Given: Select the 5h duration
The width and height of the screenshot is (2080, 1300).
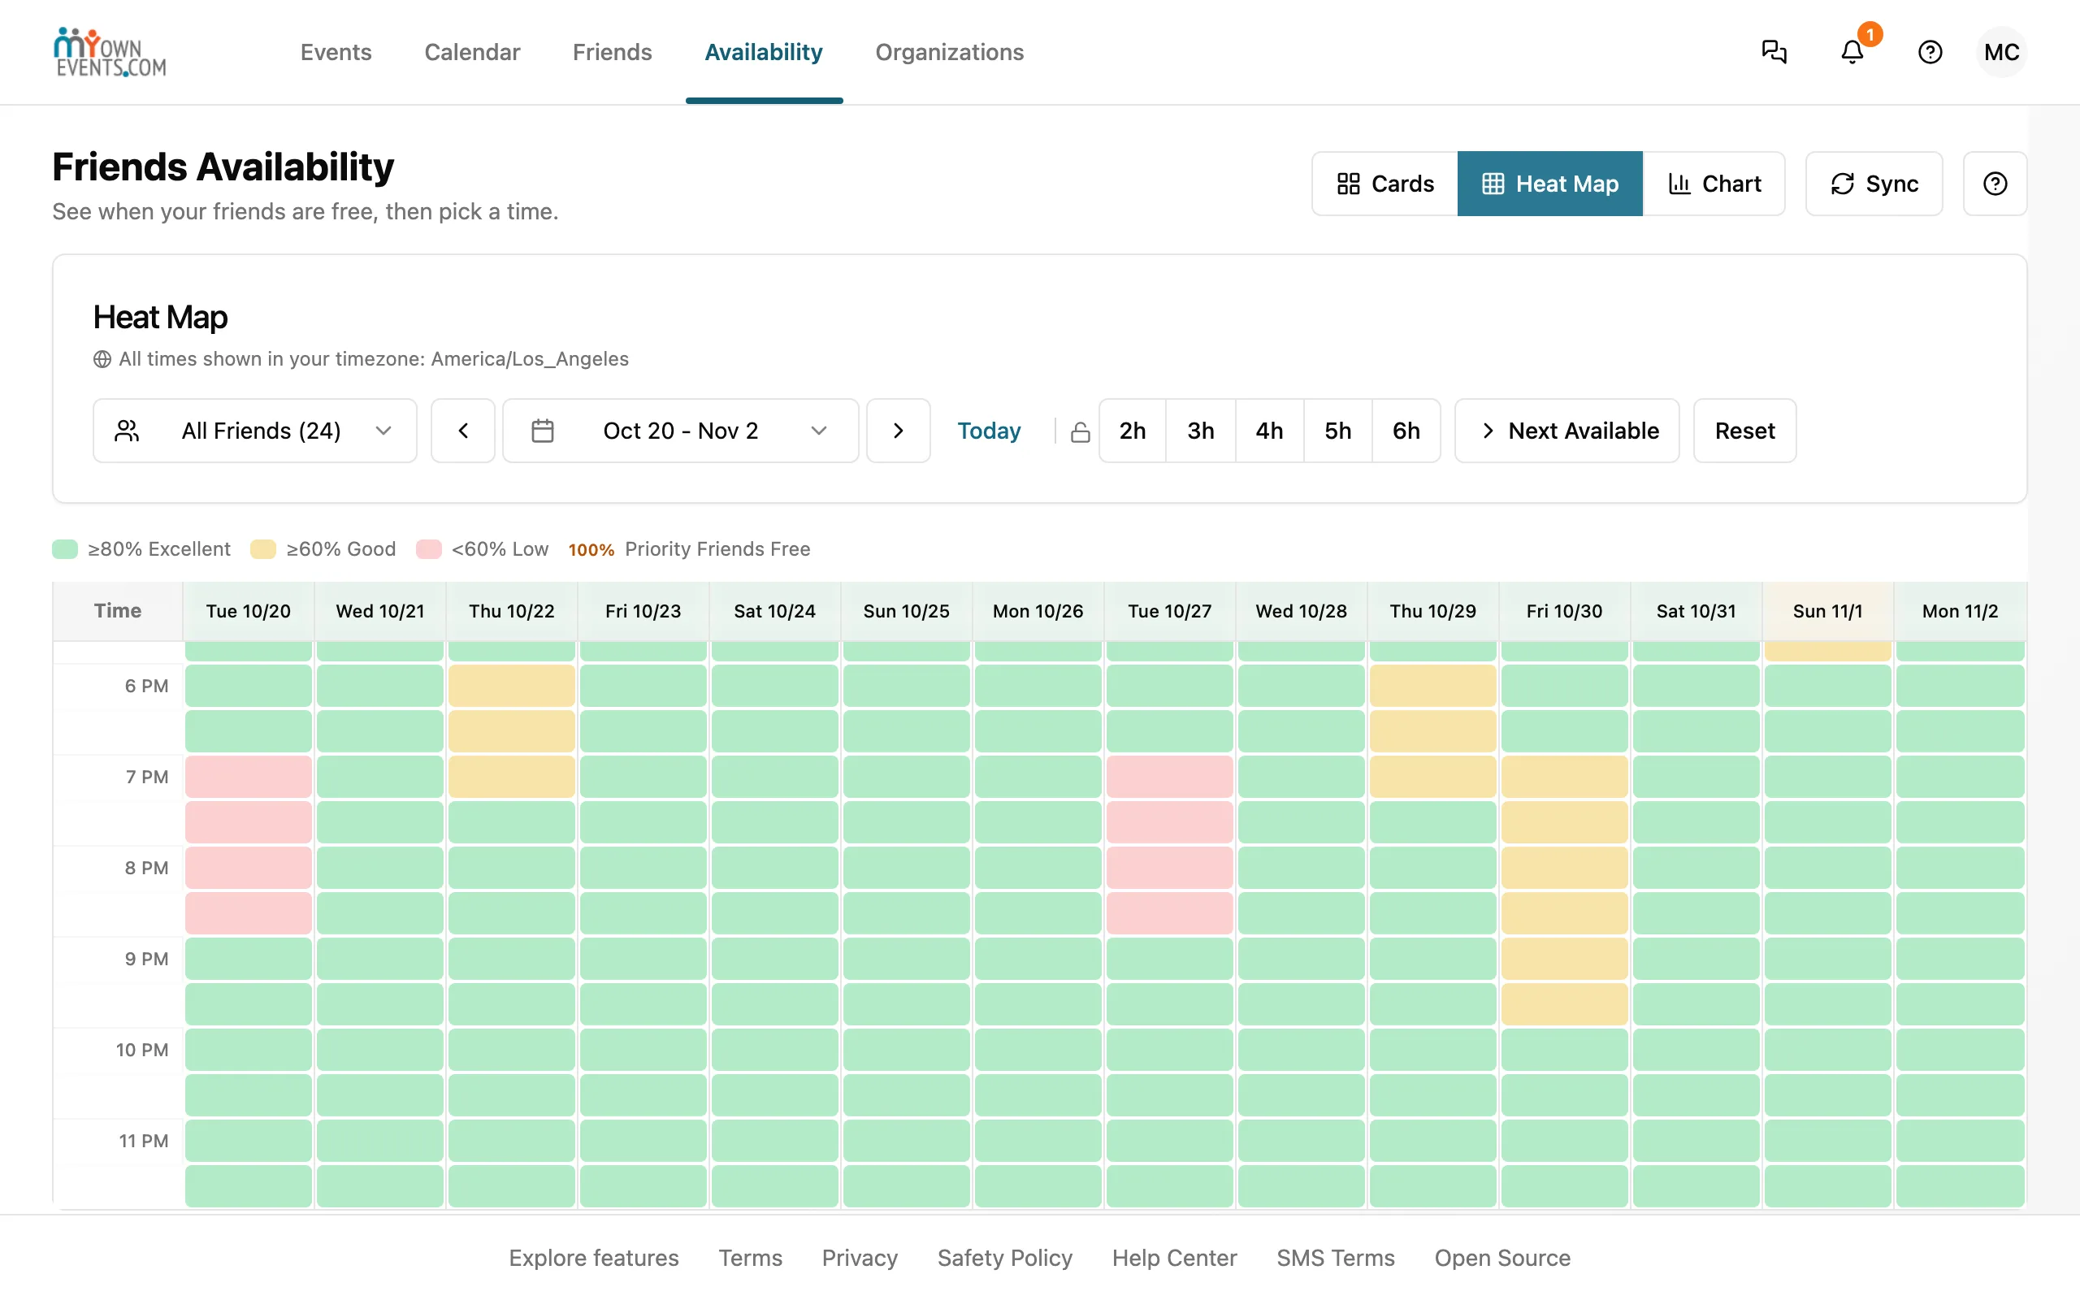Looking at the screenshot, I should (x=1337, y=431).
